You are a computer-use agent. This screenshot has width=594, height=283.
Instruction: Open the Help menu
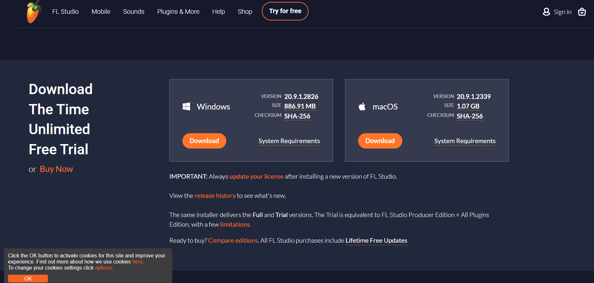tap(219, 12)
